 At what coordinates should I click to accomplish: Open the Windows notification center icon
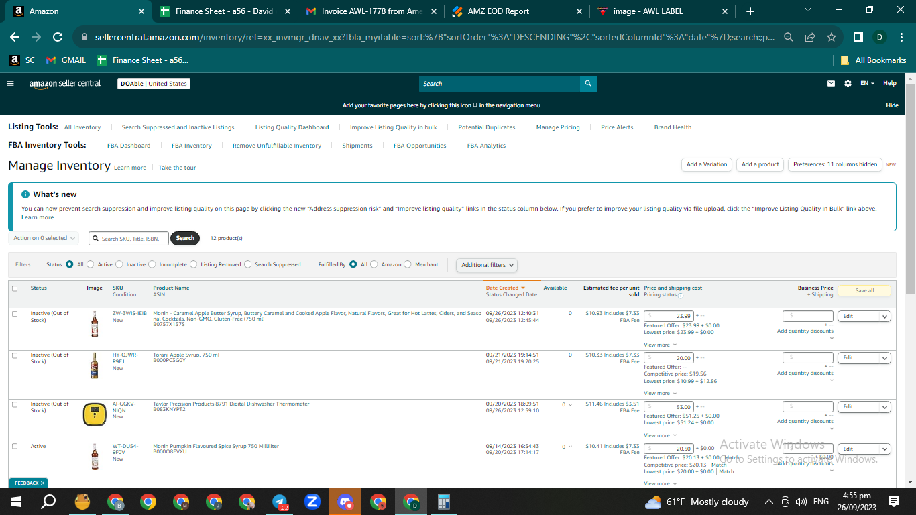pyautogui.click(x=893, y=502)
